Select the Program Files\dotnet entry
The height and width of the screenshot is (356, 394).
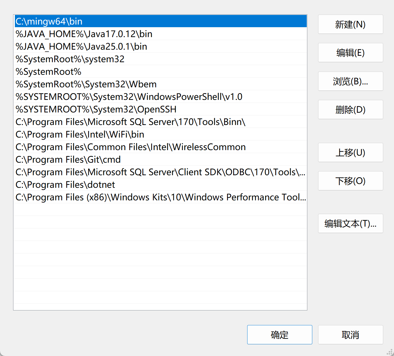coord(161,185)
